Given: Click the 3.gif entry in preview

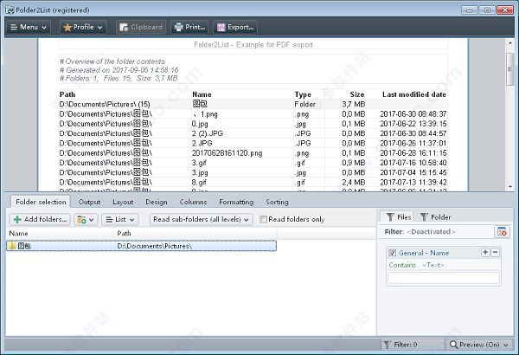Looking at the screenshot, I should [x=199, y=163].
